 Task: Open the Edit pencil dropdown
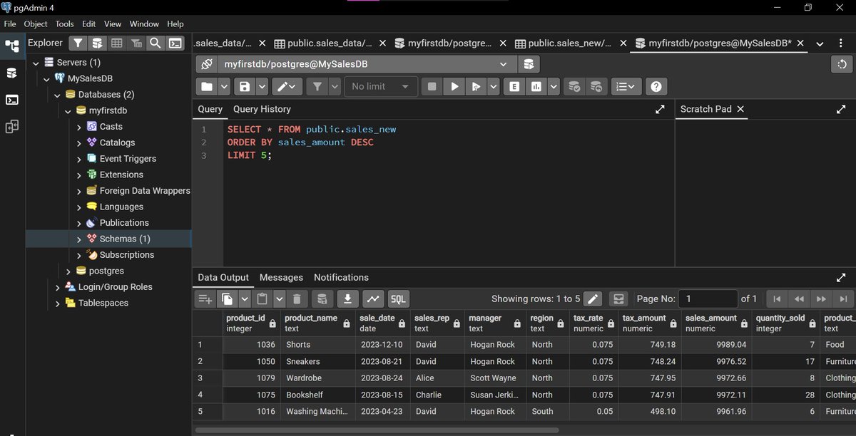pos(287,86)
